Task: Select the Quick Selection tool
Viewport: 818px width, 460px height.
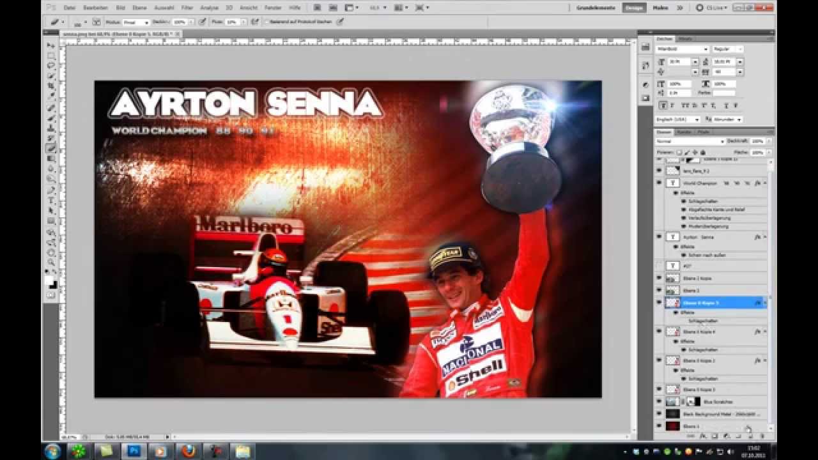Action: [50, 75]
